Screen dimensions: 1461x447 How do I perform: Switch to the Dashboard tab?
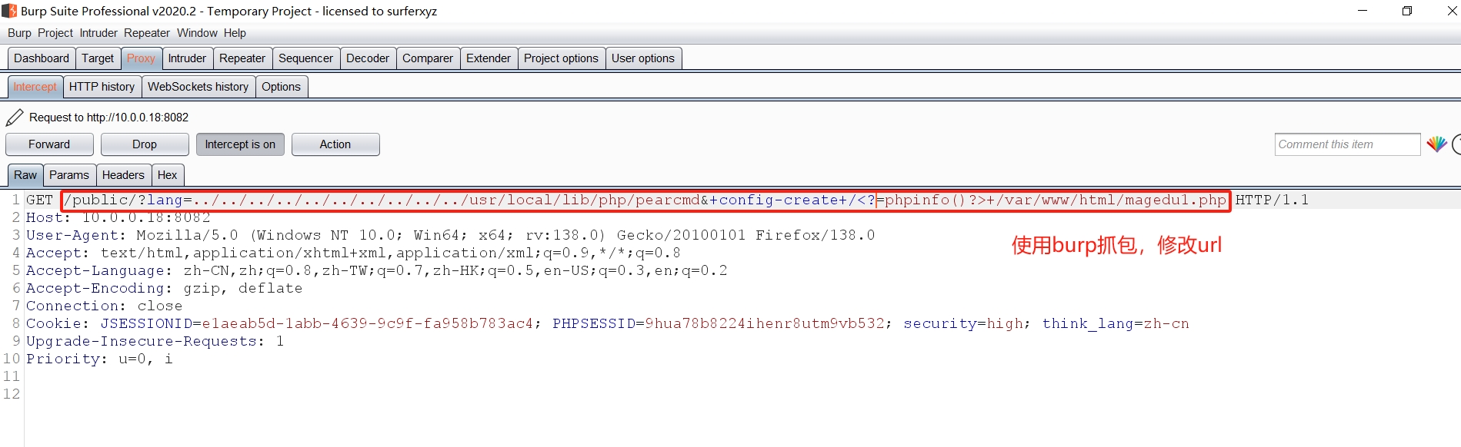pos(42,58)
